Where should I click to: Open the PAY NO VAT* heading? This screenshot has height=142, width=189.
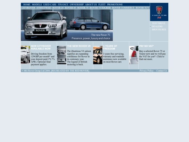click(146, 46)
